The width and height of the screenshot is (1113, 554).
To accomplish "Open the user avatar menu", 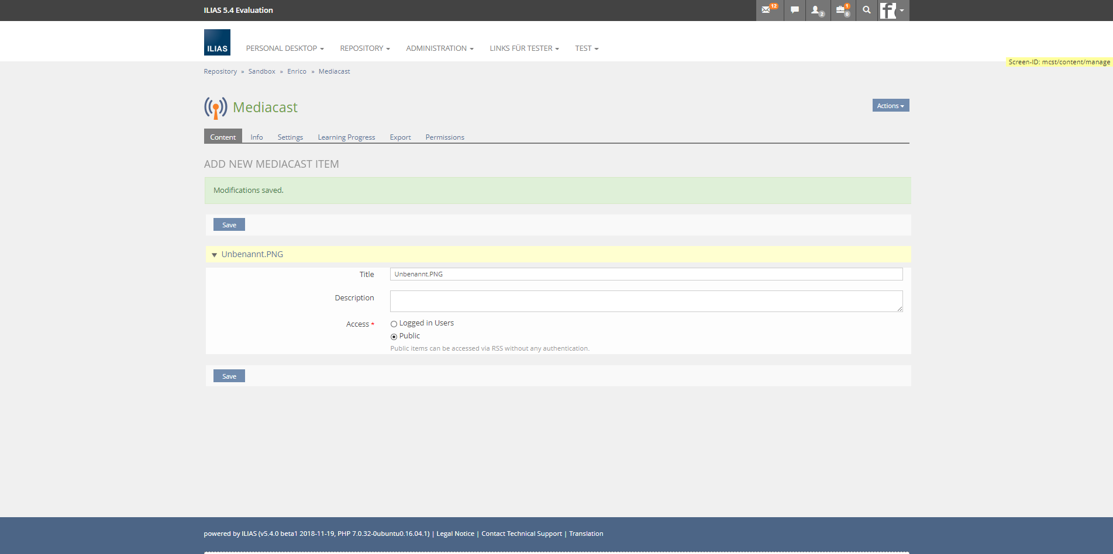I will tap(893, 11).
